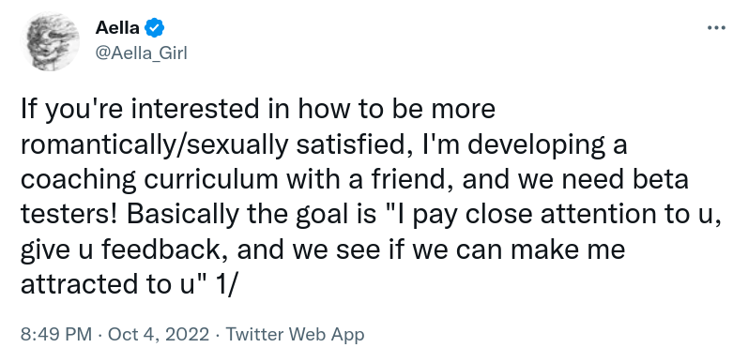Click the words "Basically the goal is"

252,215
